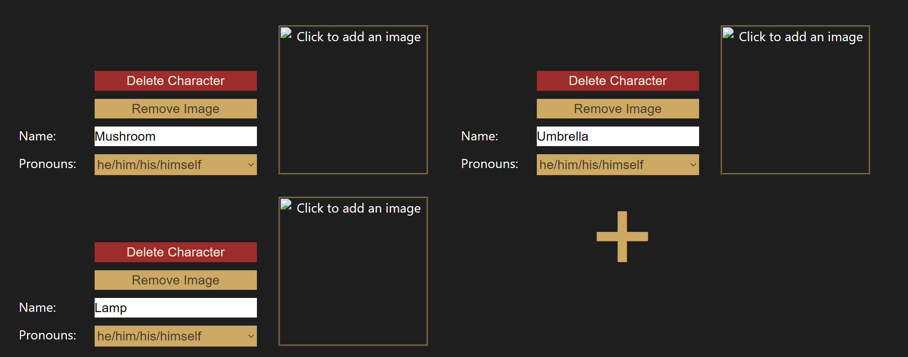908x357 pixels.
Task: Click the broken image icon in Lamp's image box
Action: click(x=286, y=205)
